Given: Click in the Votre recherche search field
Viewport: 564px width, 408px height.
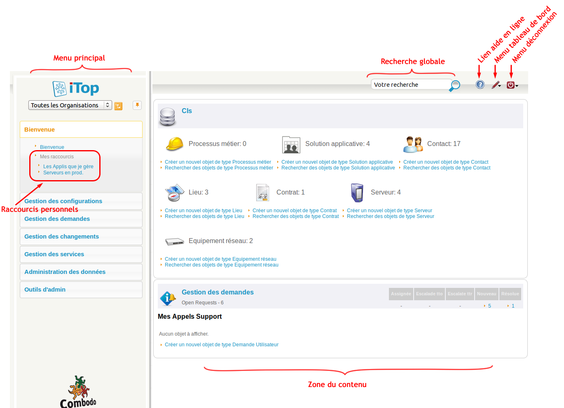Looking at the screenshot, I should (410, 85).
